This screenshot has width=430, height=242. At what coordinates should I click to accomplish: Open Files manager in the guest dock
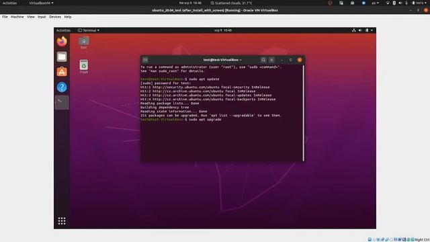[x=62, y=56]
